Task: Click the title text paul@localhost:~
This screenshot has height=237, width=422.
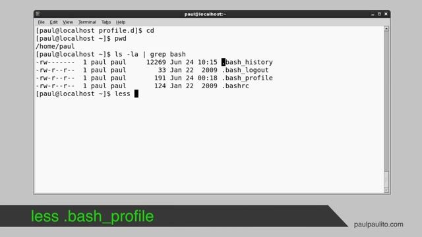Action: [x=205, y=14]
